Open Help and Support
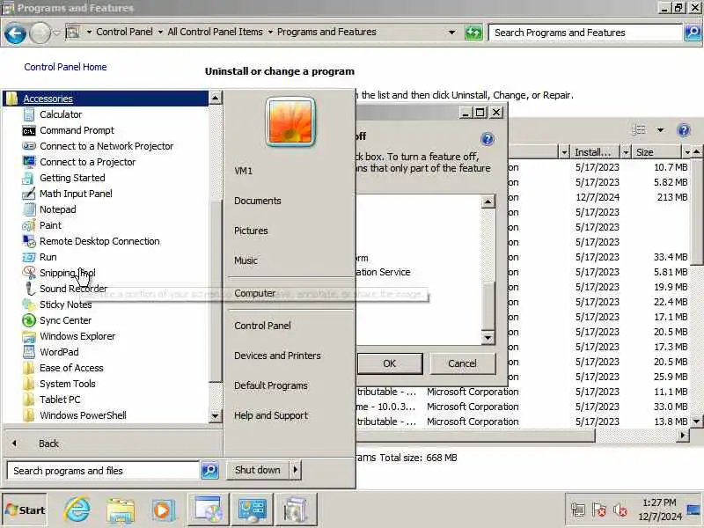The image size is (704, 528). [271, 415]
